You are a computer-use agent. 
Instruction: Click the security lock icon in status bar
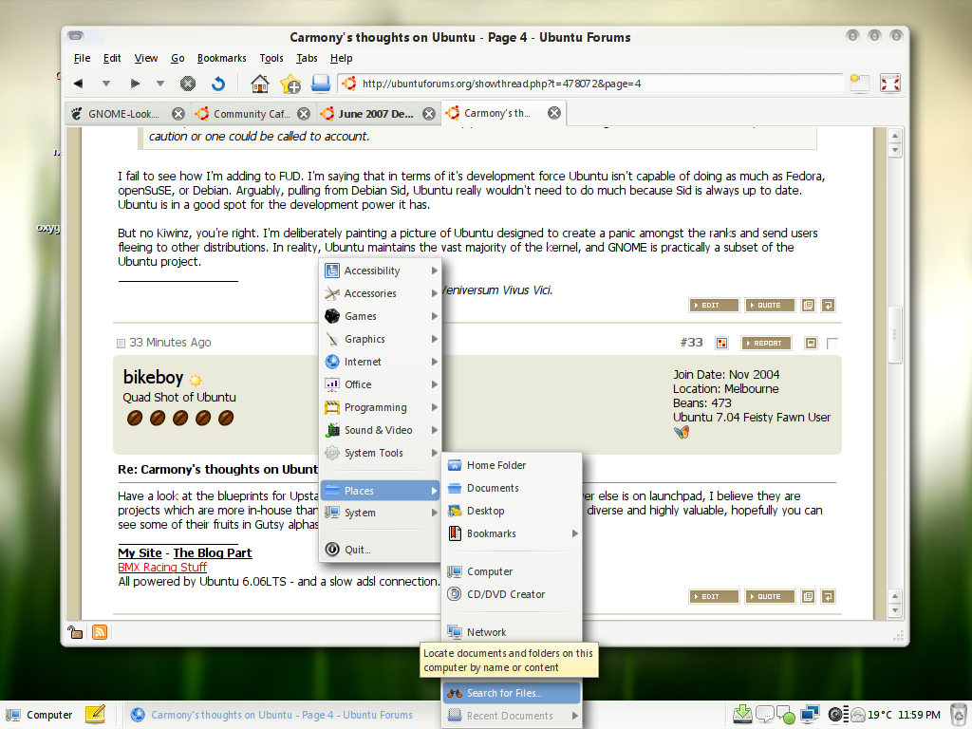pos(75,631)
